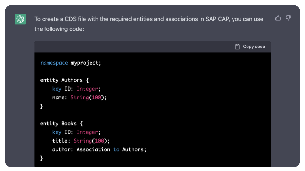Screen dimensions: 305x171
Task: Click 'name: String(100);' in the code
Action: pyautogui.click(x=79, y=97)
